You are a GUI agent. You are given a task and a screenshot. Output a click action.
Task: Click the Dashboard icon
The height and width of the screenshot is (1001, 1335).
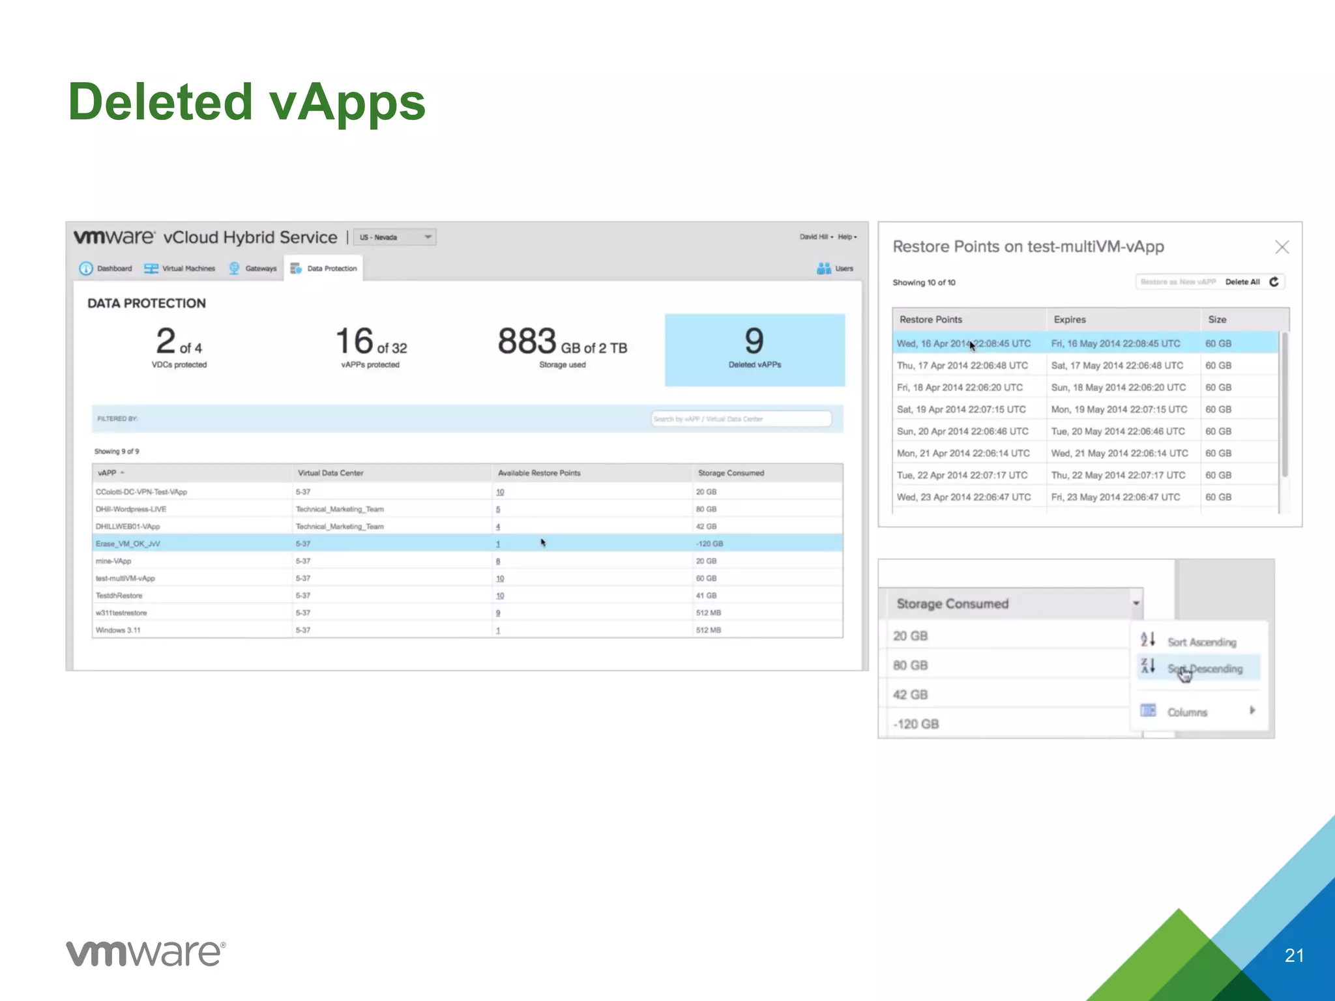pos(86,268)
